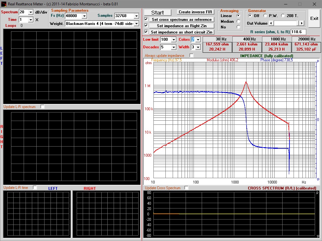Toggle checkbox beside Set cross spectrums as reference
This screenshot has height=241, width=322.
pos(146,19)
